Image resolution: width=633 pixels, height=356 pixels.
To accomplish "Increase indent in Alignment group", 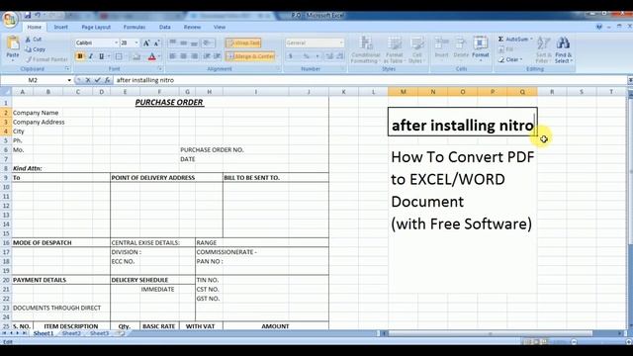I will tap(218, 56).
